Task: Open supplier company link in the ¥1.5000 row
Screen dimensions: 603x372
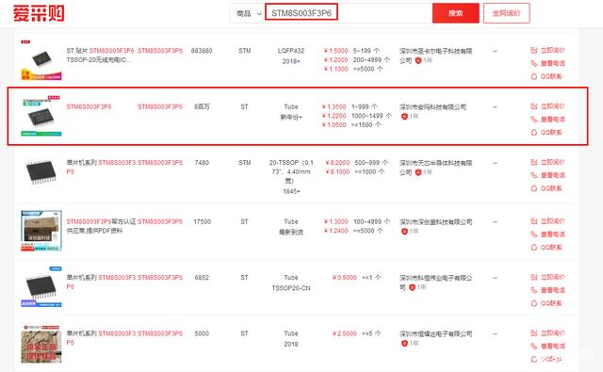Action: pyautogui.click(x=435, y=56)
